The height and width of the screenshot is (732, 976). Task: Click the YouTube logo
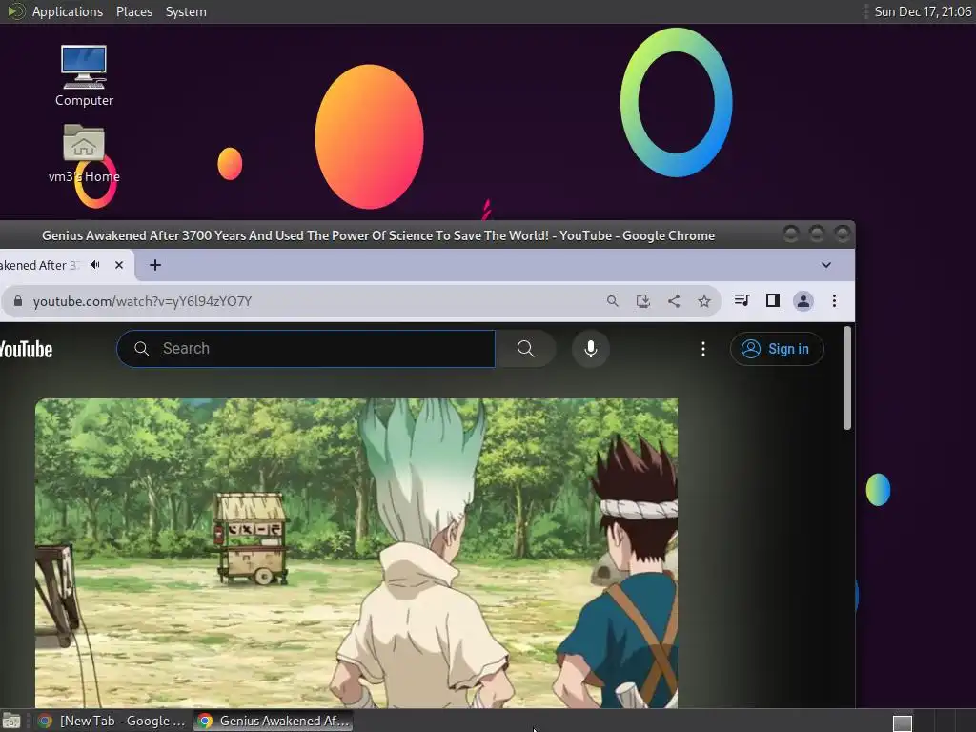click(x=26, y=349)
